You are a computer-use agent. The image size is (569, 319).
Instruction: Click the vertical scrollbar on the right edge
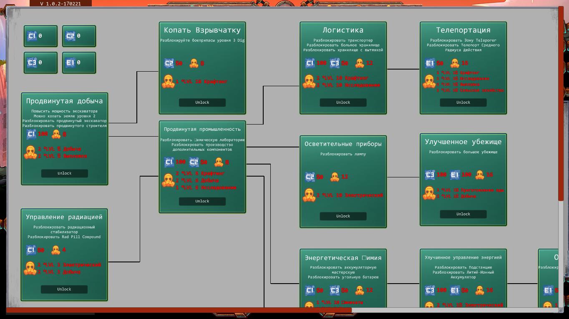click(x=560, y=104)
